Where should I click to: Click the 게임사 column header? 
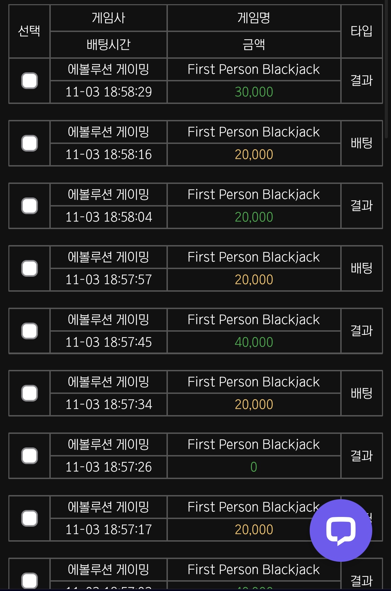point(108,18)
